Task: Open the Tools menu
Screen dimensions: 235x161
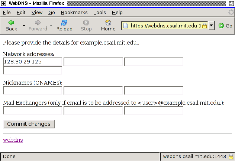Action: click(100, 12)
